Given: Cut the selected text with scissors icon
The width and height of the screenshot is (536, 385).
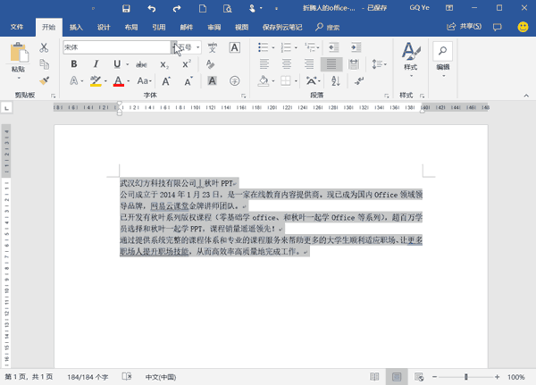Looking at the screenshot, I should point(44,47).
